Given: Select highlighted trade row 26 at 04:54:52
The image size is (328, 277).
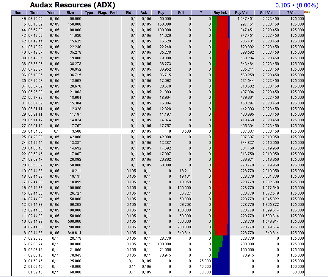Looking at the screenshot, I should point(119,131).
